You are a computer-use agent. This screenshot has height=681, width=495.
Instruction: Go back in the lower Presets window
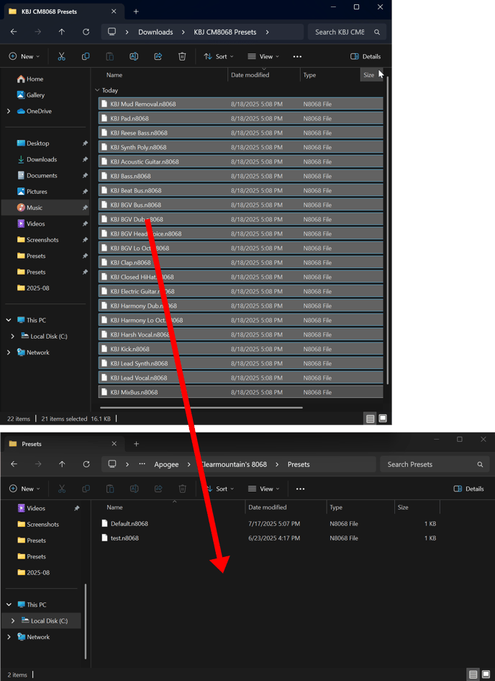14,464
